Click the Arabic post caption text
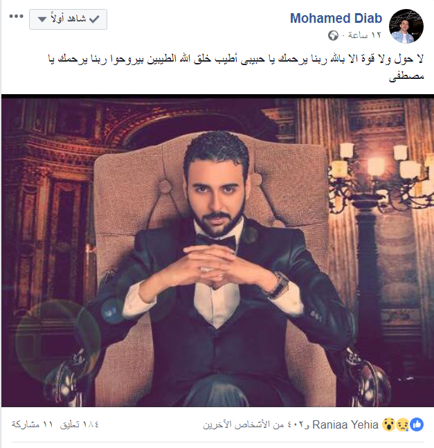Image resolution: width=434 pixels, height=448 pixels. click(x=235, y=68)
